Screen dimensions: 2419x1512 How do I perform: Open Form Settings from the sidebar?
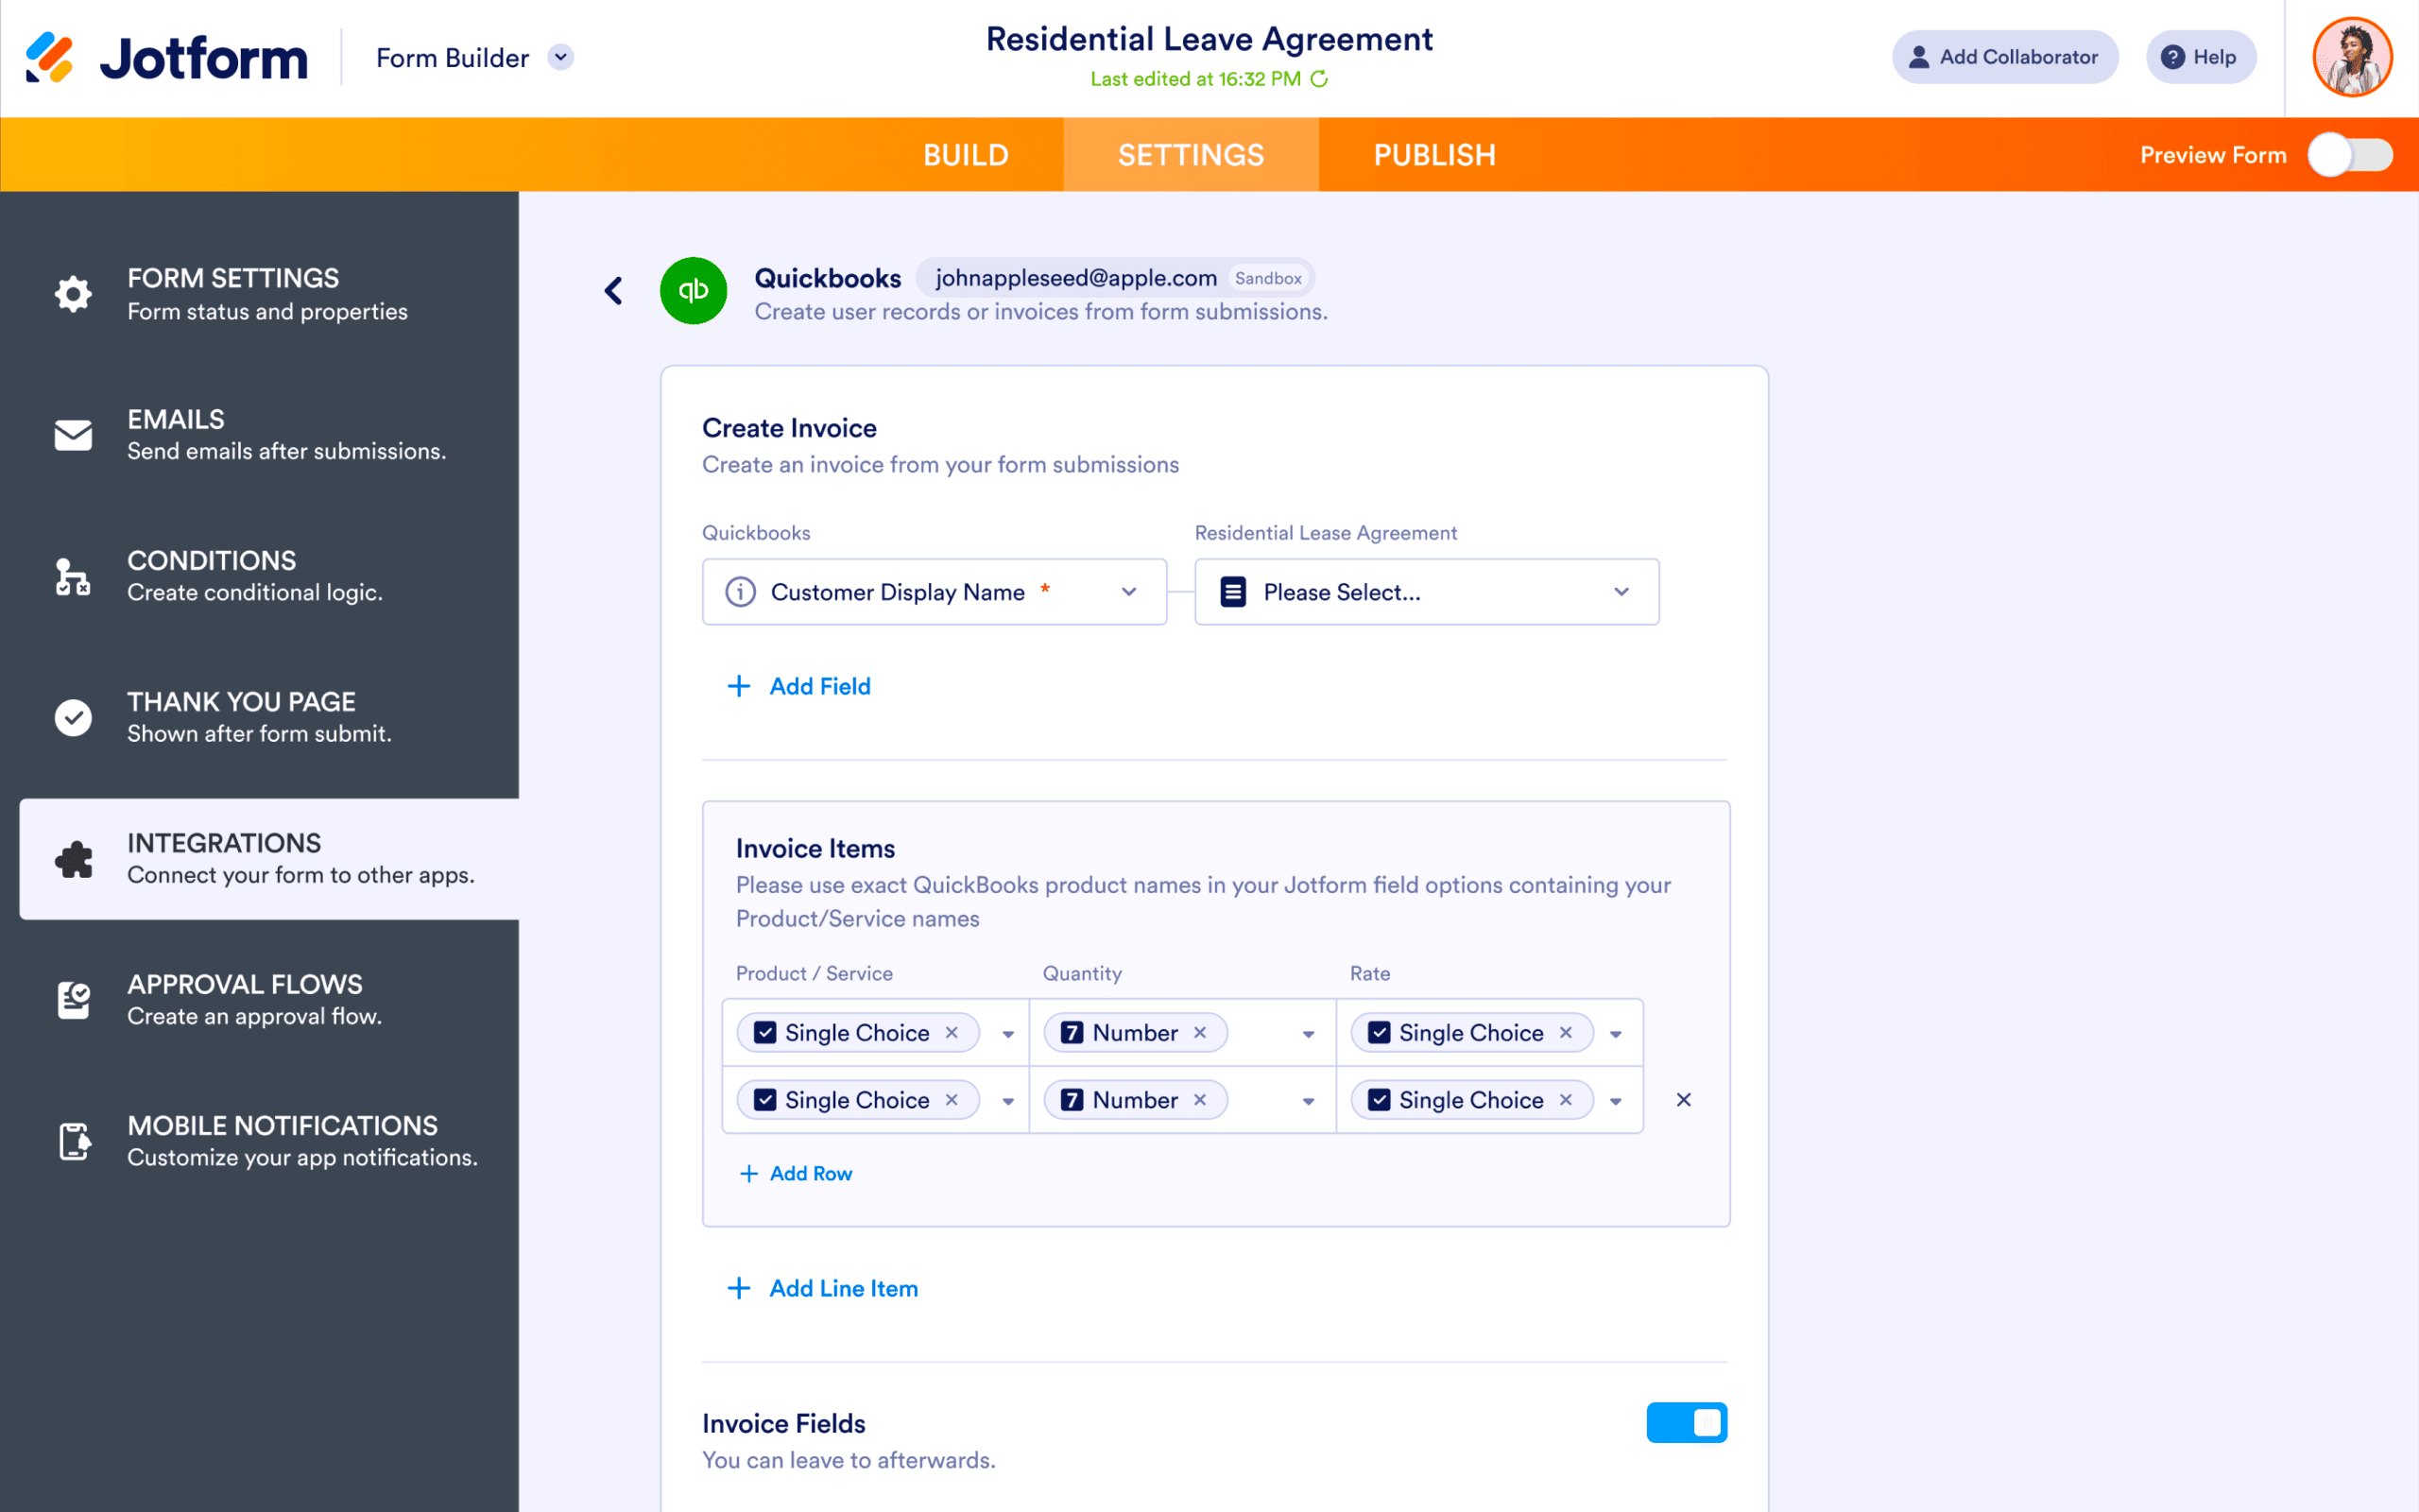pos(232,293)
